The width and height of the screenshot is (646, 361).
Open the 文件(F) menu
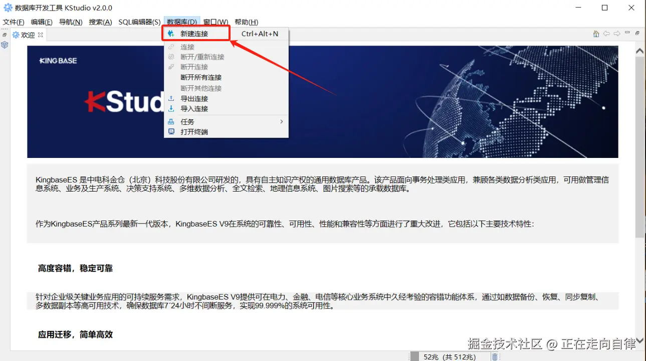coord(14,22)
